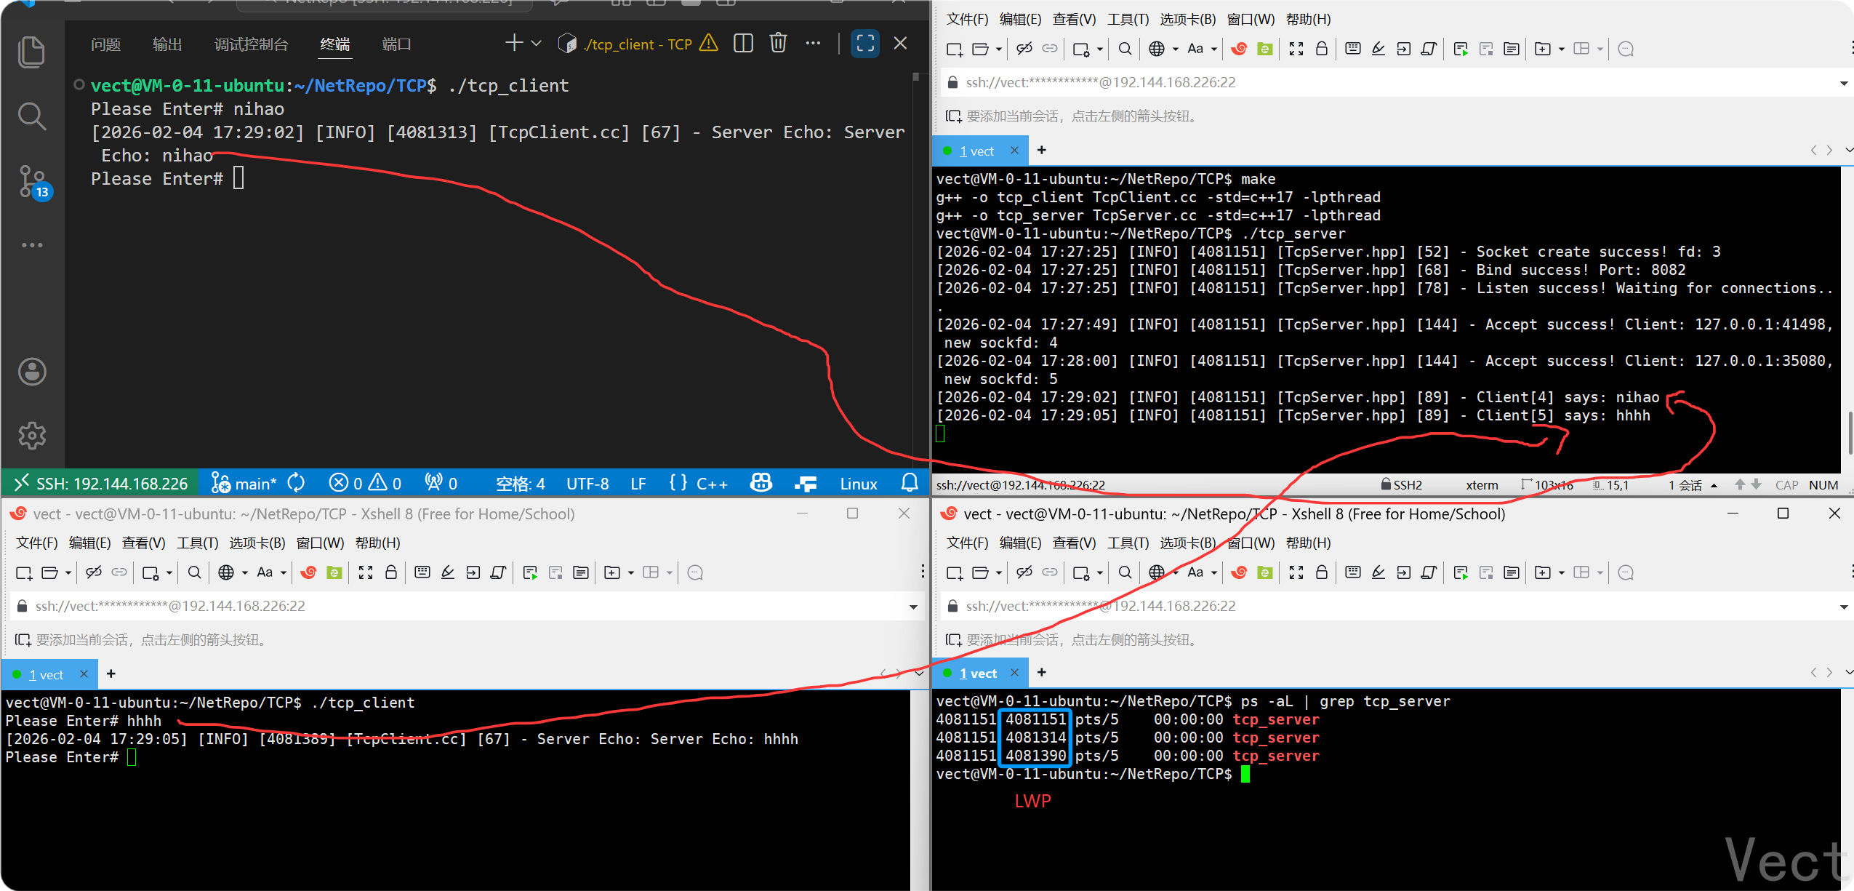Click the lock icon in the top Xshell toolbar
The image size is (1854, 891).
1322,49
